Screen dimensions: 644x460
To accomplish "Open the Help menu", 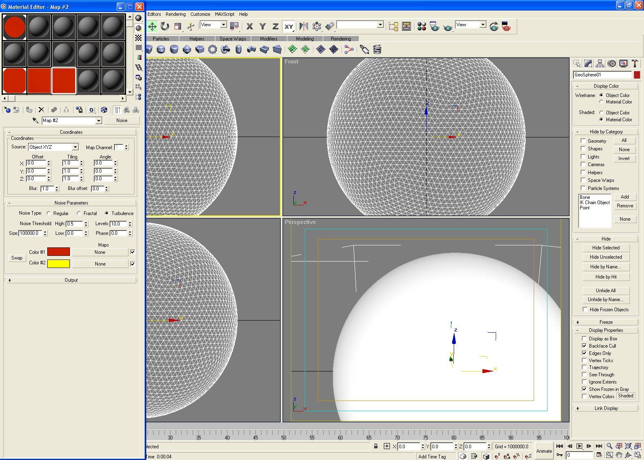I will point(243,14).
